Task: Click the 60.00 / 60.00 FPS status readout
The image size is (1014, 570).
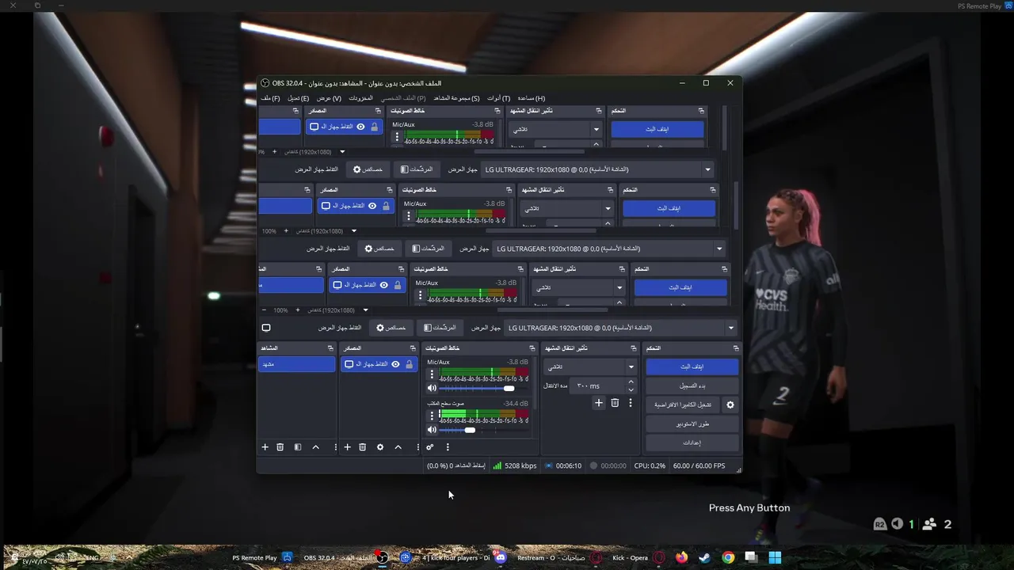Action: (699, 465)
